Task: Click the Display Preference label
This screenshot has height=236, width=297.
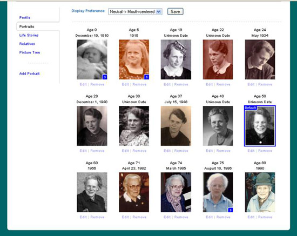Action: pos(88,11)
